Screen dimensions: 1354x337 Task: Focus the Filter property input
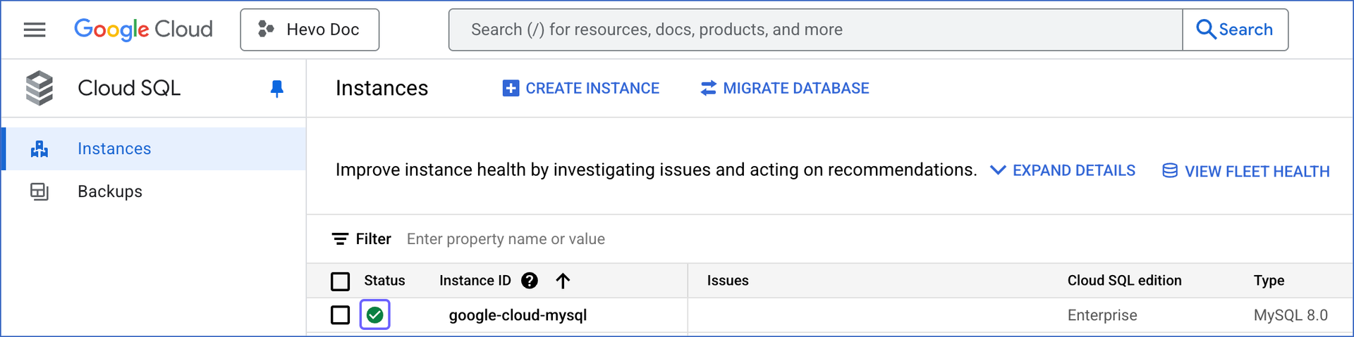pyautogui.click(x=506, y=239)
